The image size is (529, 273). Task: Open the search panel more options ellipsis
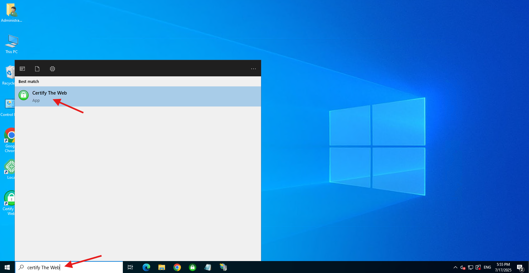point(254,69)
